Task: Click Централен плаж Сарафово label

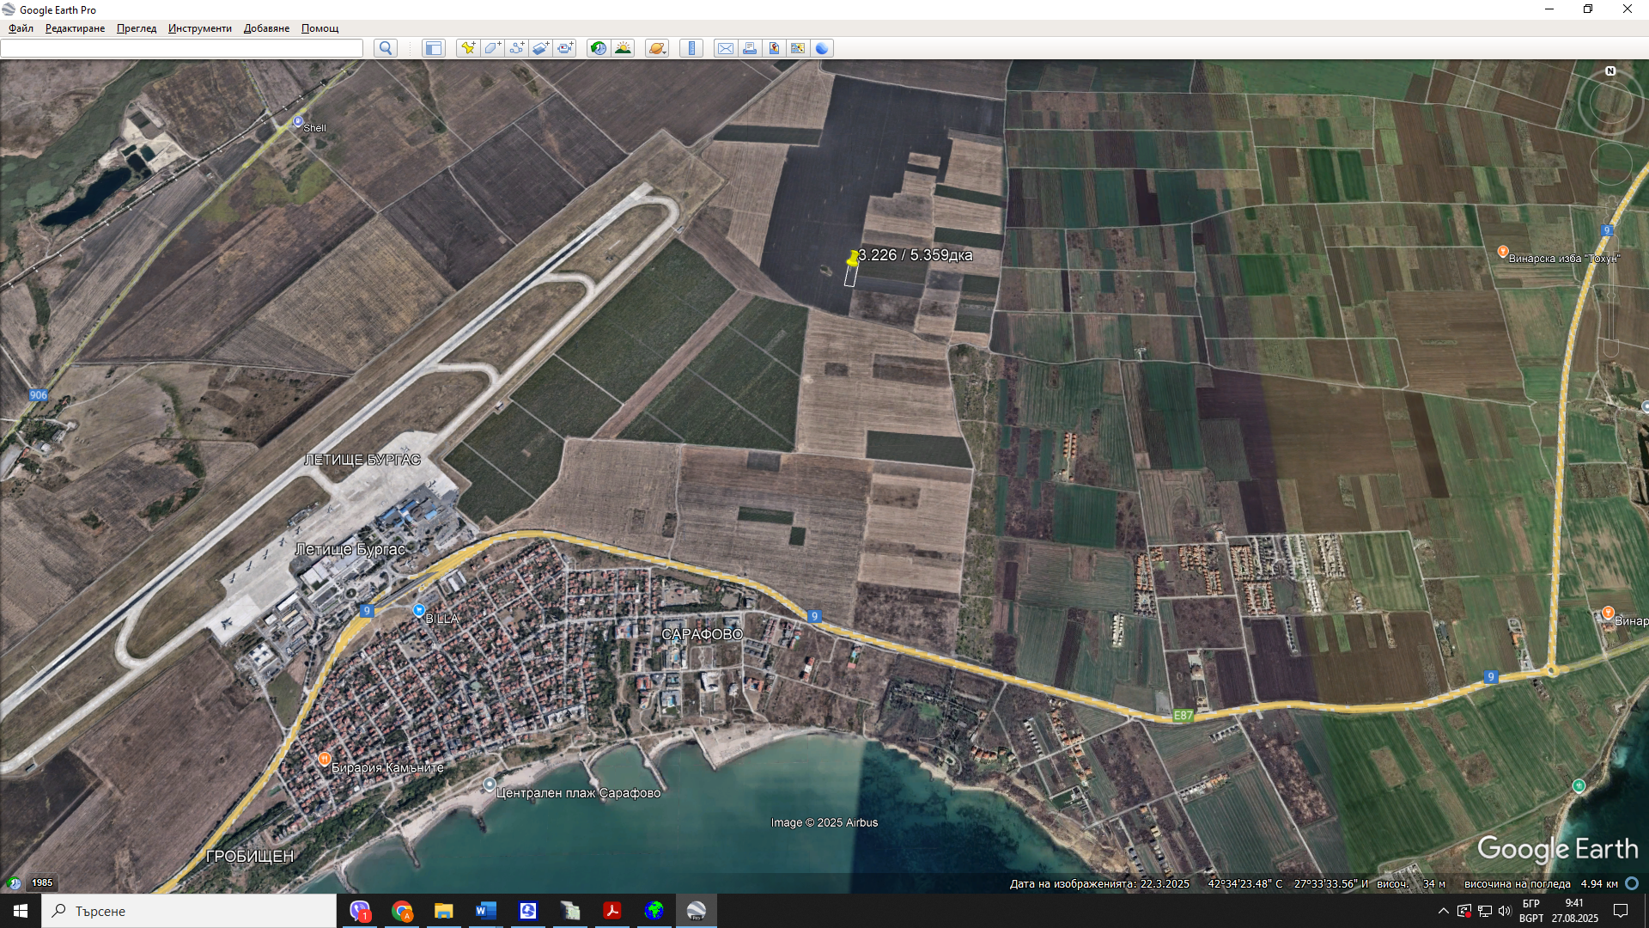Action: coord(578,793)
